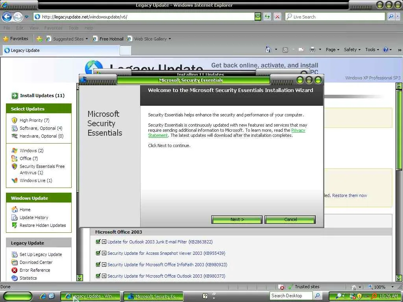Click Add to Favorites Bar icon
Viewport: 403px width, 302px height.
tap(39, 39)
